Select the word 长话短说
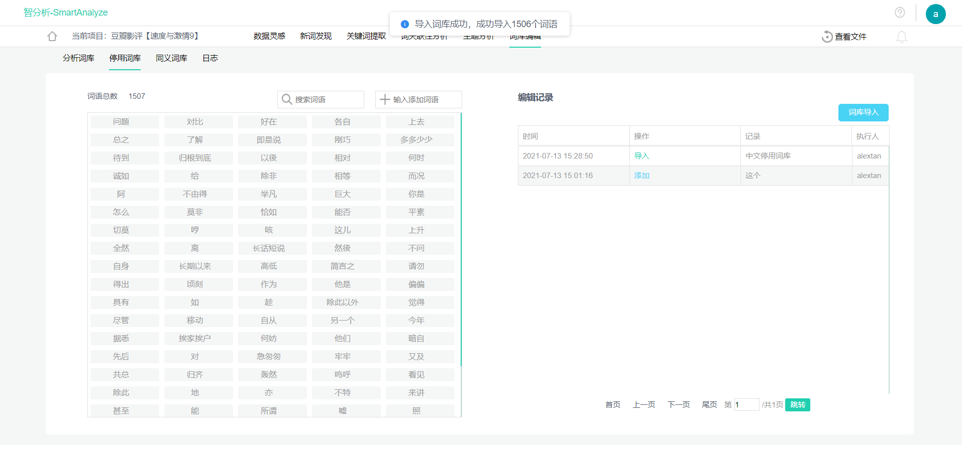The image size is (962, 449). tap(272, 248)
